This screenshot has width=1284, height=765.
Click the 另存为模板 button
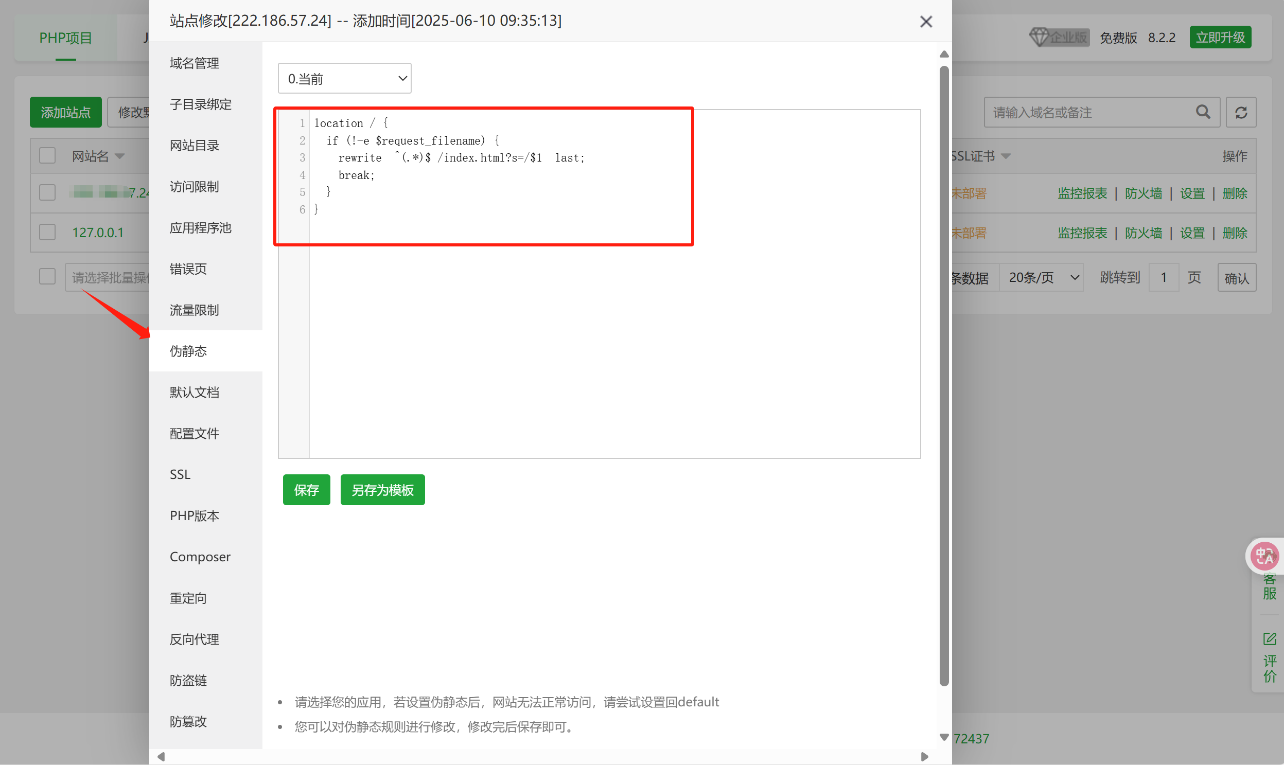click(382, 490)
